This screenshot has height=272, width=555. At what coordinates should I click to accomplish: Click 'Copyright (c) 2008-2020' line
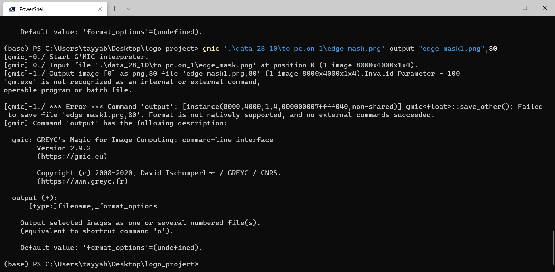tap(159, 173)
